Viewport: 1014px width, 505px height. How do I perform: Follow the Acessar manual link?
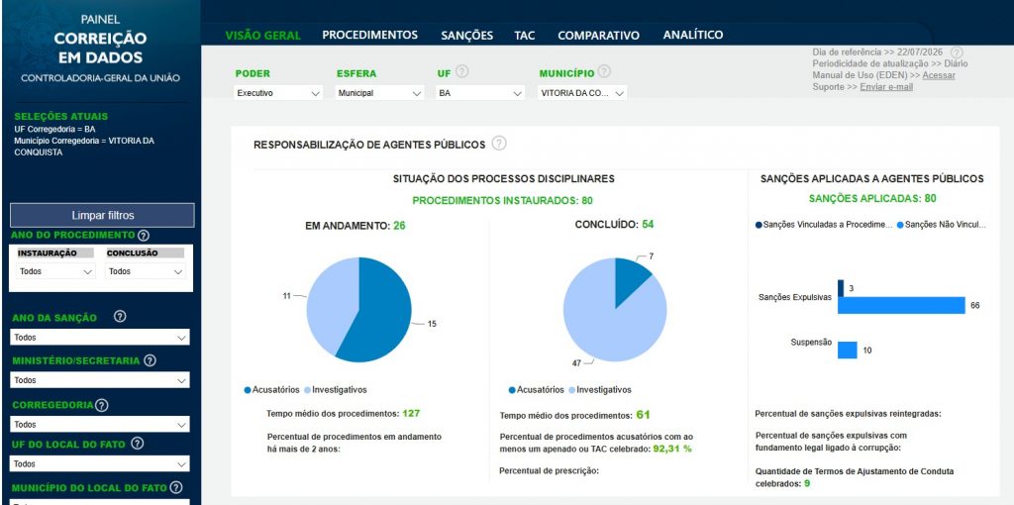coord(939,75)
